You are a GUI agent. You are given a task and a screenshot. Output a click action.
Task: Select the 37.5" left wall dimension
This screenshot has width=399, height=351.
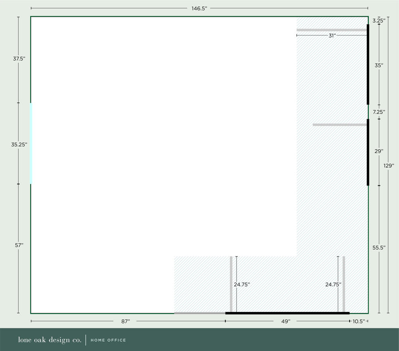click(x=19, y=58)
